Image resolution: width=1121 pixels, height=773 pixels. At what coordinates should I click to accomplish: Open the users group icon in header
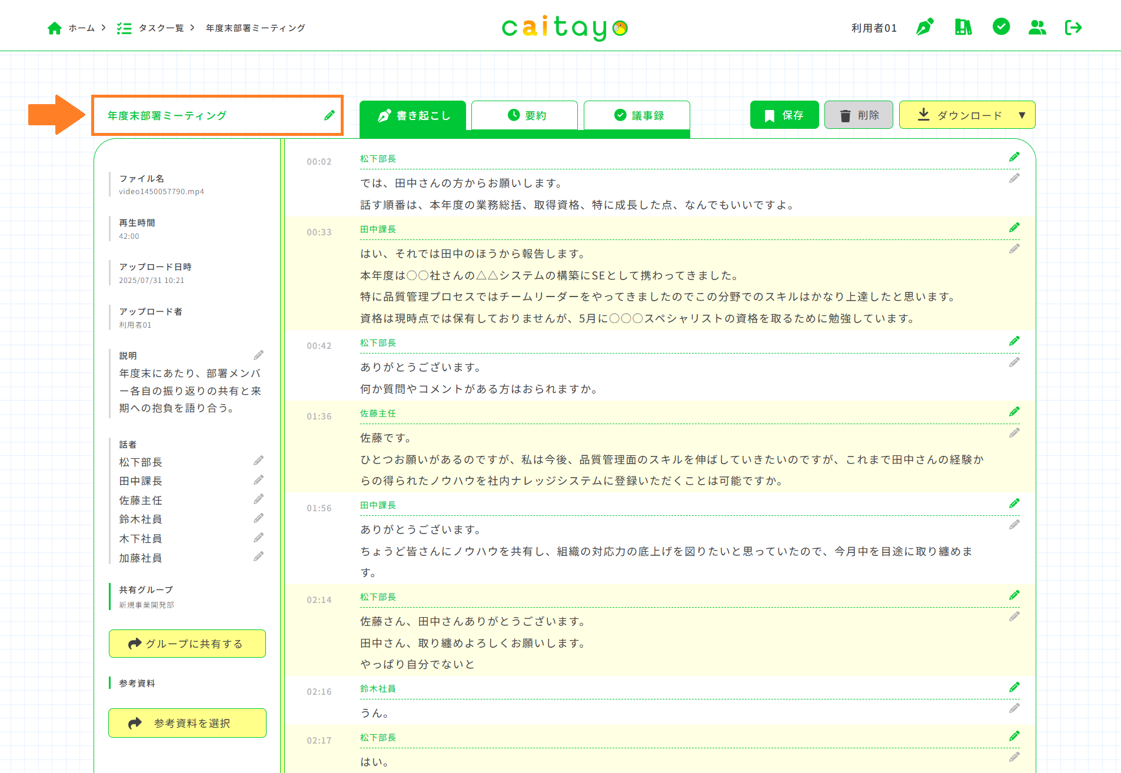click(x=1037, y=27)
